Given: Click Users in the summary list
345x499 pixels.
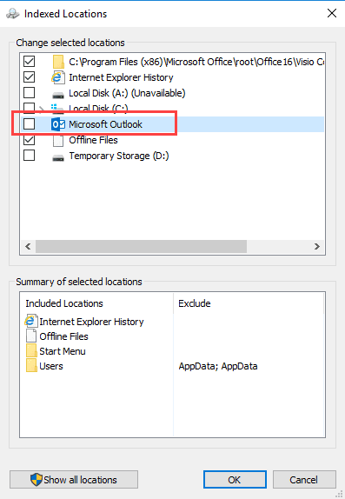Looking at the screenshot, I should 51,366.
